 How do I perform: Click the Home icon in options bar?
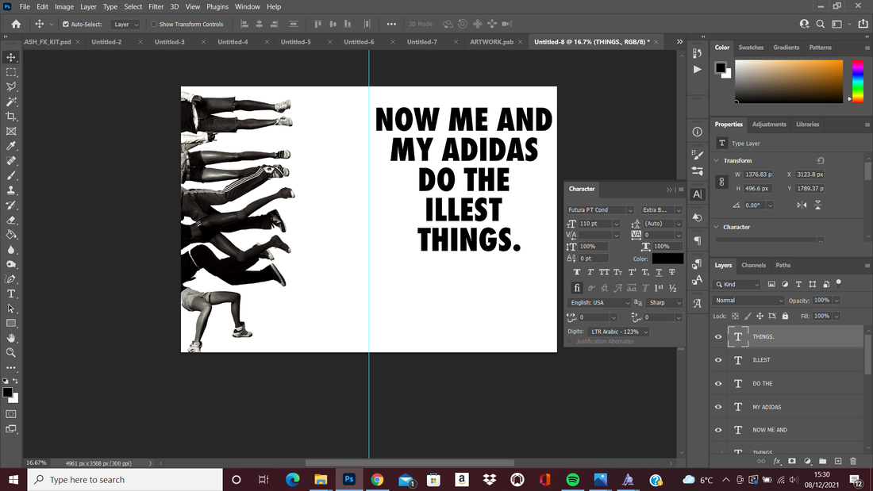(16, 24)
